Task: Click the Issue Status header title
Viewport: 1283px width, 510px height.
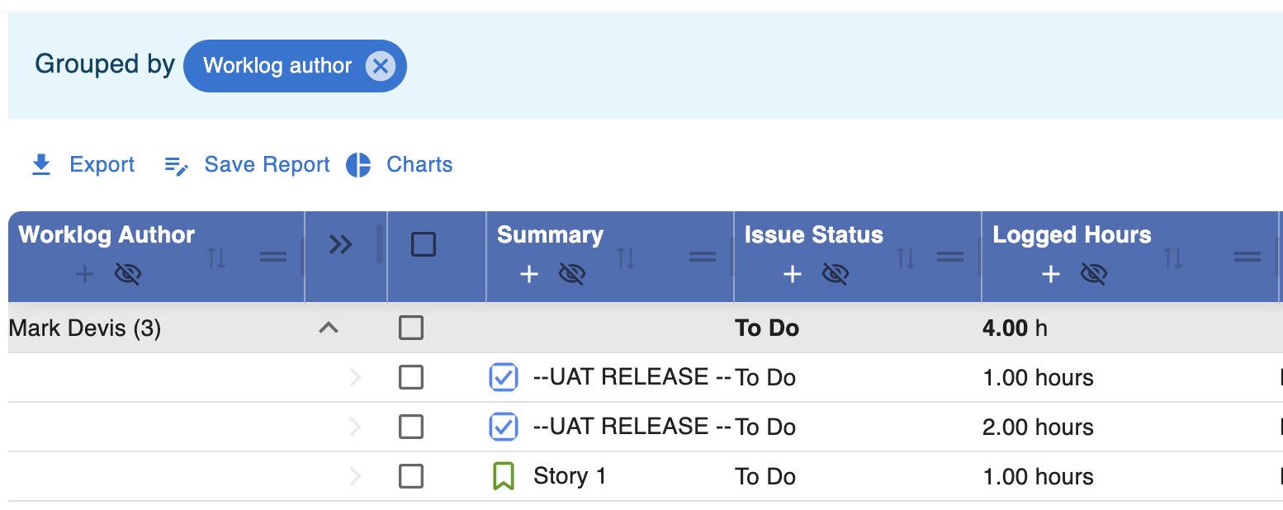Action: click(814, 234)
